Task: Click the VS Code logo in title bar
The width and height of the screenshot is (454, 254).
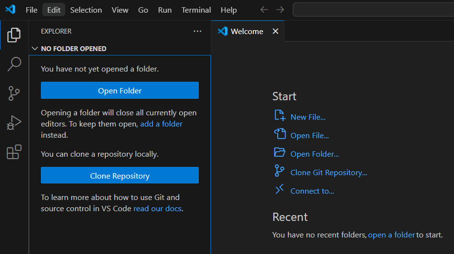Action: click(10, 10)
